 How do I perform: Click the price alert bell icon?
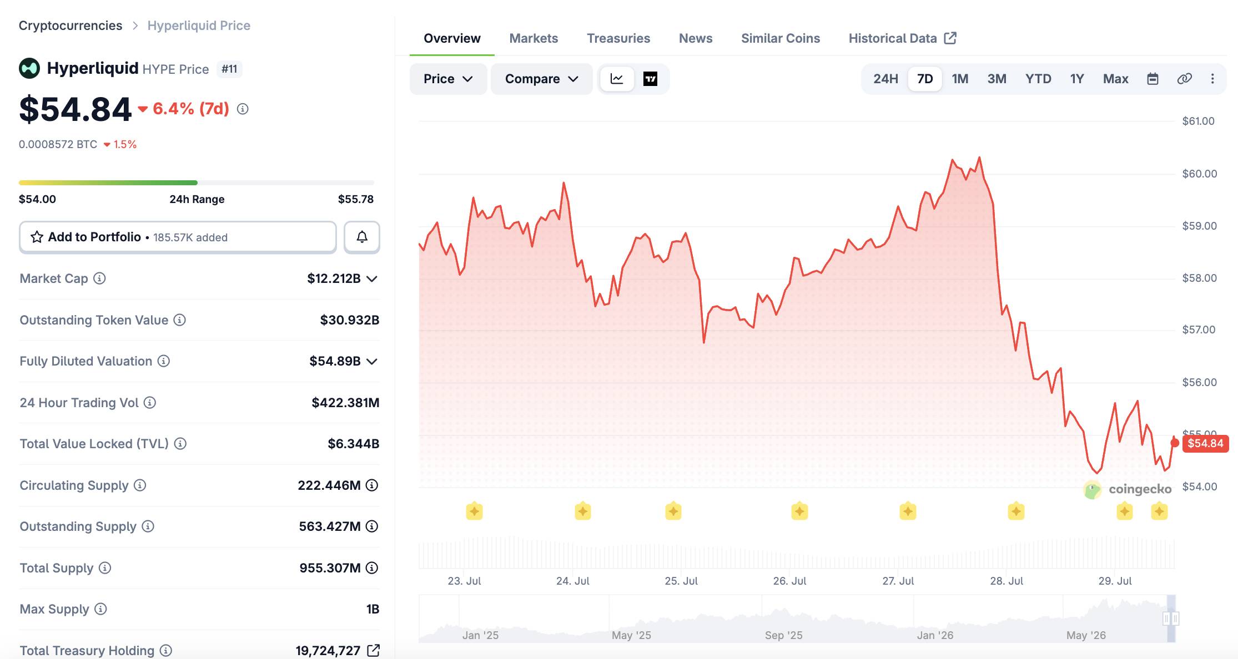pos(361,237)
